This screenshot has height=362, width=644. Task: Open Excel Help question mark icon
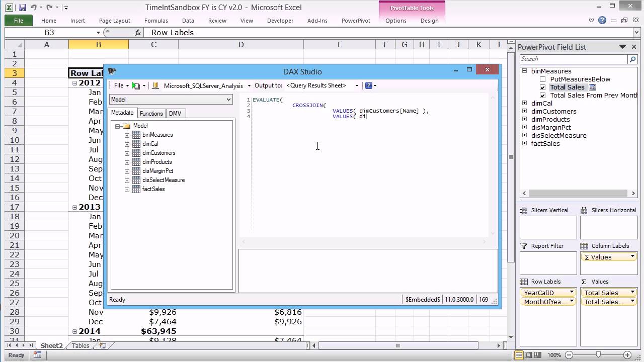click(602, 21)
